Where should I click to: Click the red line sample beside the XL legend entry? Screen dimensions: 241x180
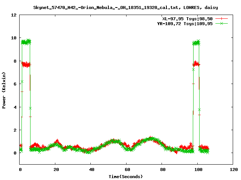click(x=221, y=19)
